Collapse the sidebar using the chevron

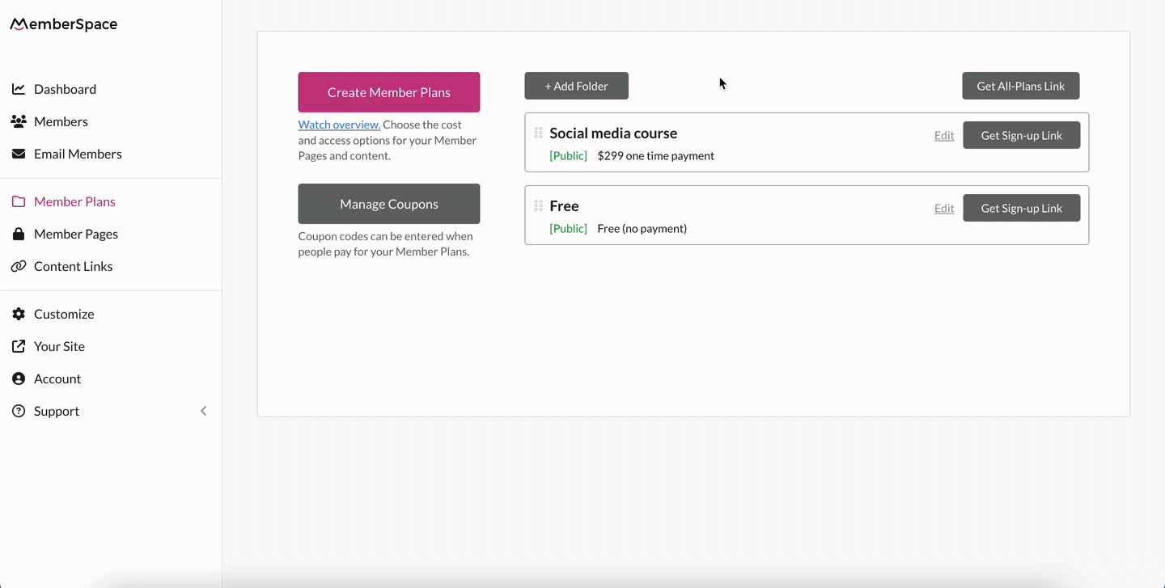pyautogui.click(x=203, y=411)
